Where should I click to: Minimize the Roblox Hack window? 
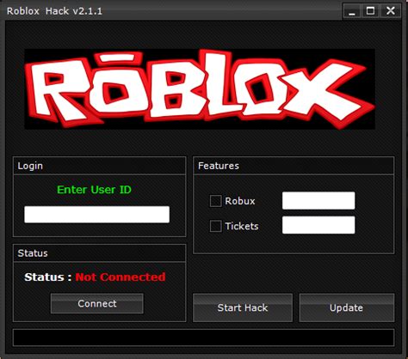coord(352,12)
